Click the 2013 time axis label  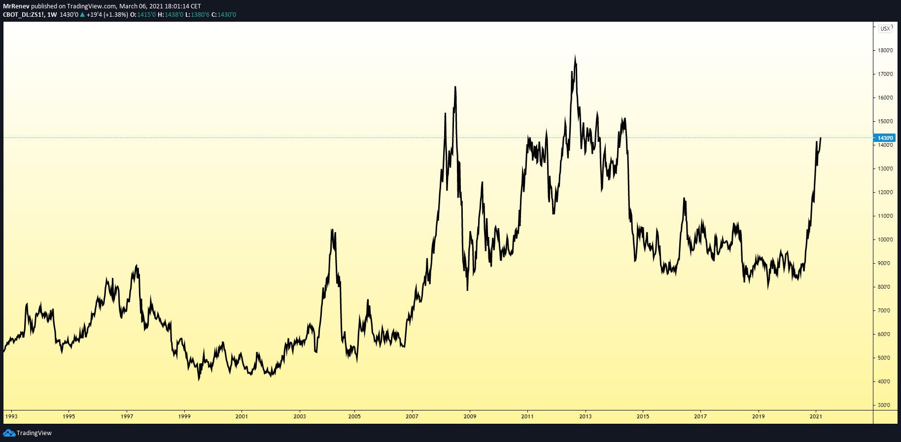point(586,416)
